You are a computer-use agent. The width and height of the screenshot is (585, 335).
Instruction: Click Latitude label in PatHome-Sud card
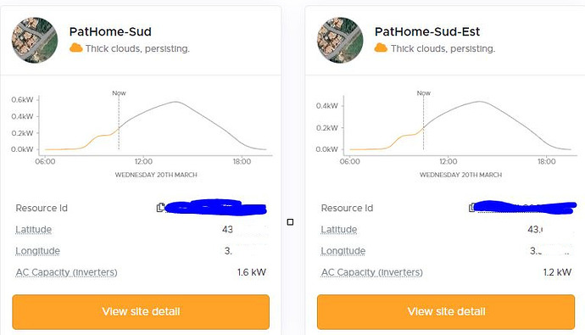coord(34,230)
